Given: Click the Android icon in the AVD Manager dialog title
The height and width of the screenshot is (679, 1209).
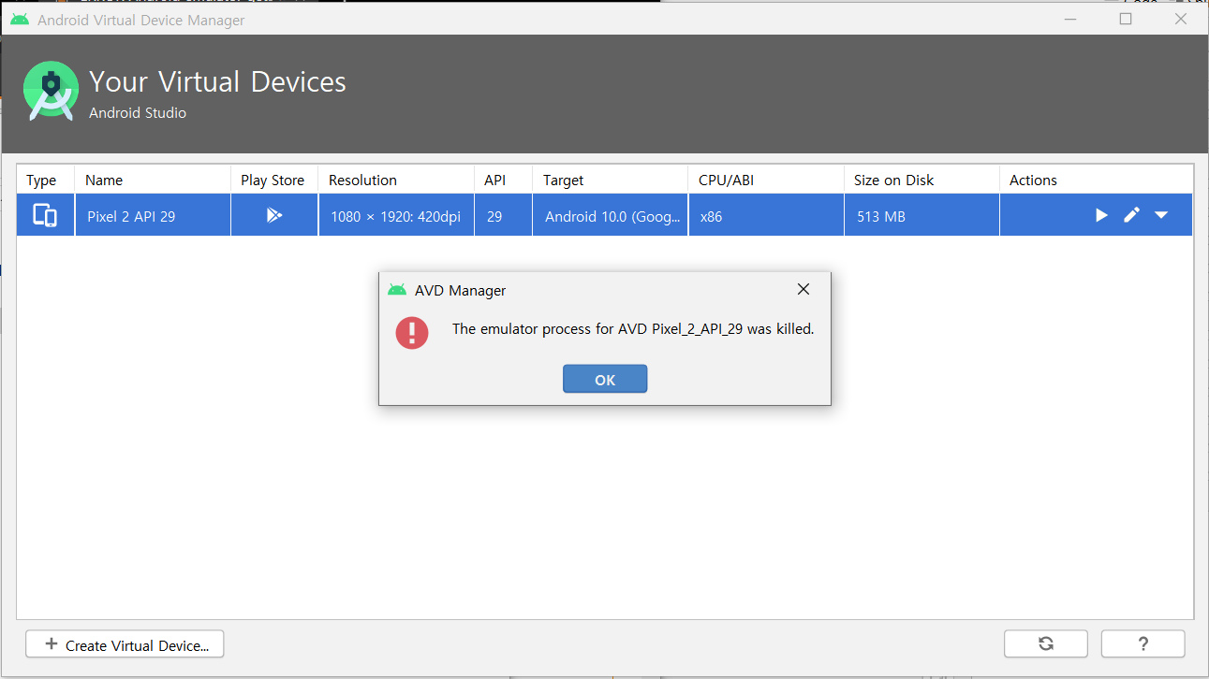Looking at the screenshot, I should pos(397,290).
